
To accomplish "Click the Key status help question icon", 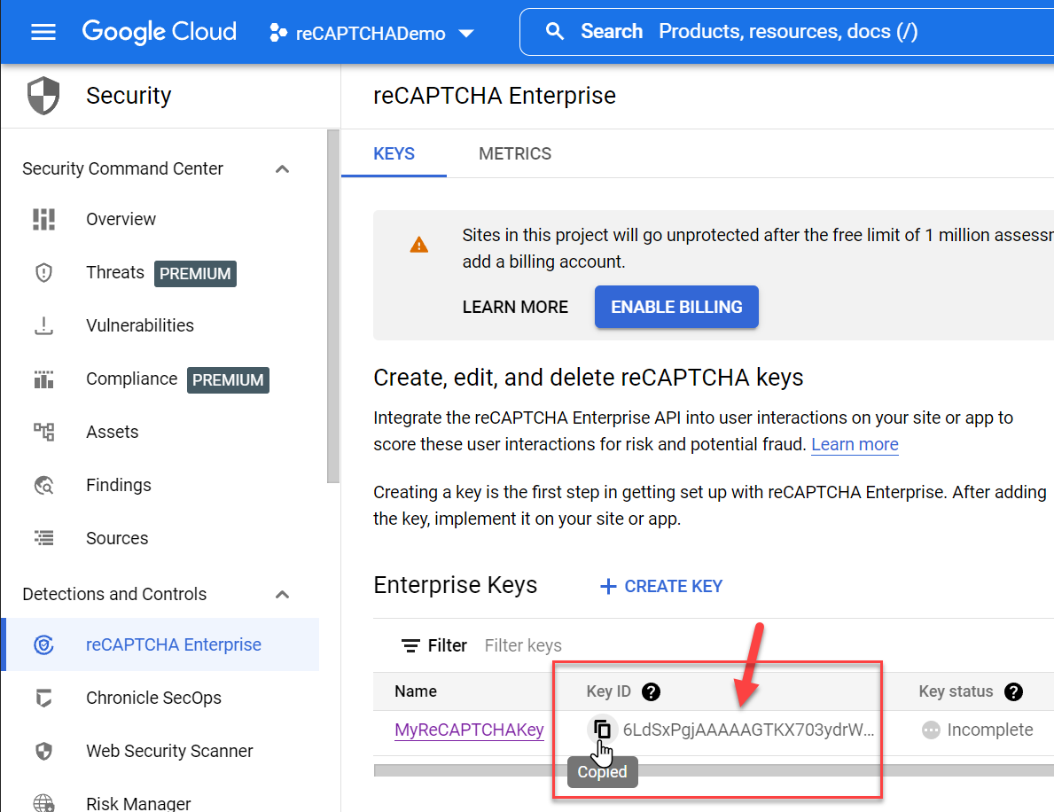I will coord(1013,691).
